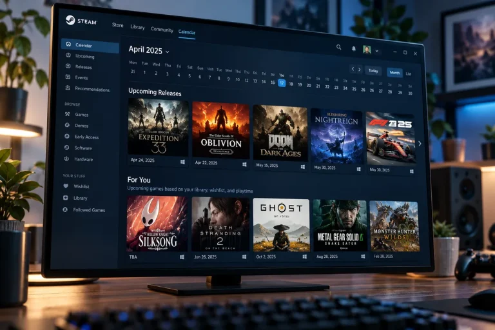The image size is (495, 330).
Task: Click the Early Access sidebar icon
Action: coord(67,136)
